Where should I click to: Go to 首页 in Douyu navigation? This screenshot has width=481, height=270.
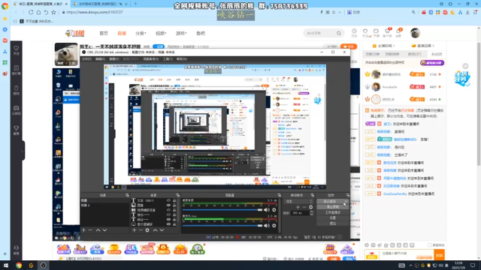click(x=104, y=33)
